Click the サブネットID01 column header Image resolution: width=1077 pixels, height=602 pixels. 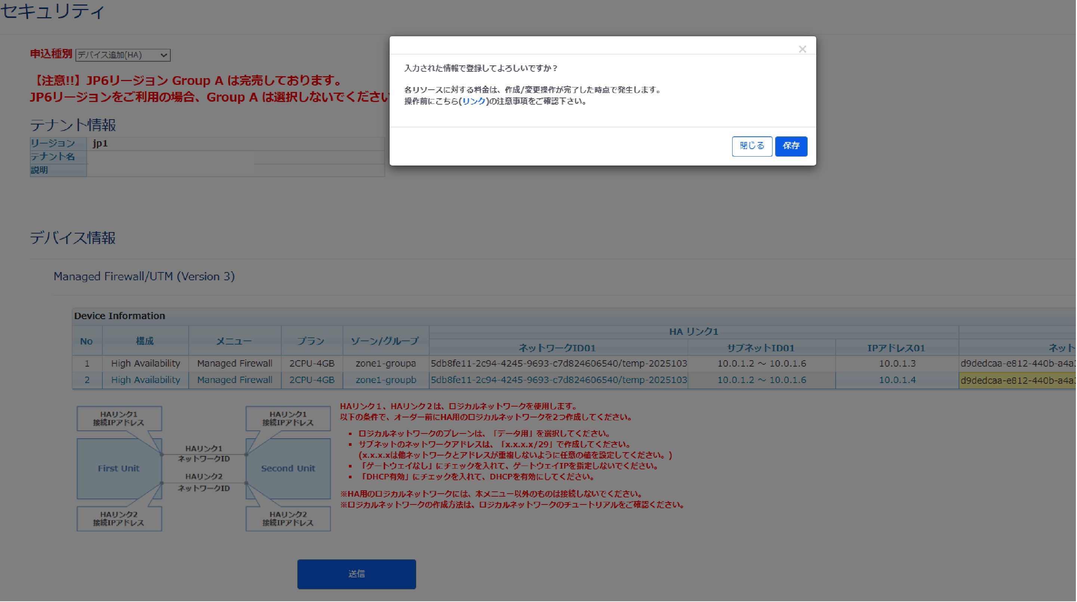761,348
